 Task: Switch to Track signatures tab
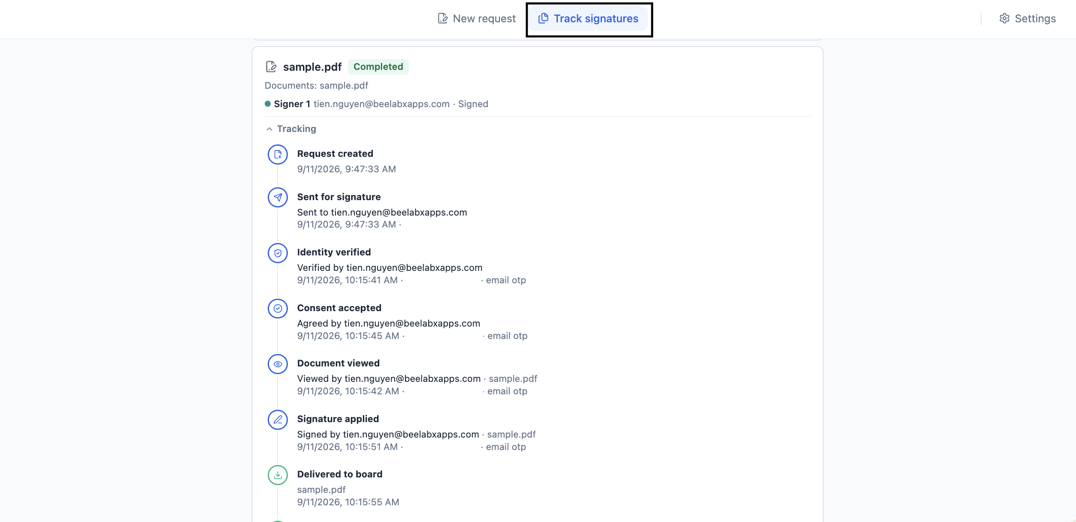588,18
